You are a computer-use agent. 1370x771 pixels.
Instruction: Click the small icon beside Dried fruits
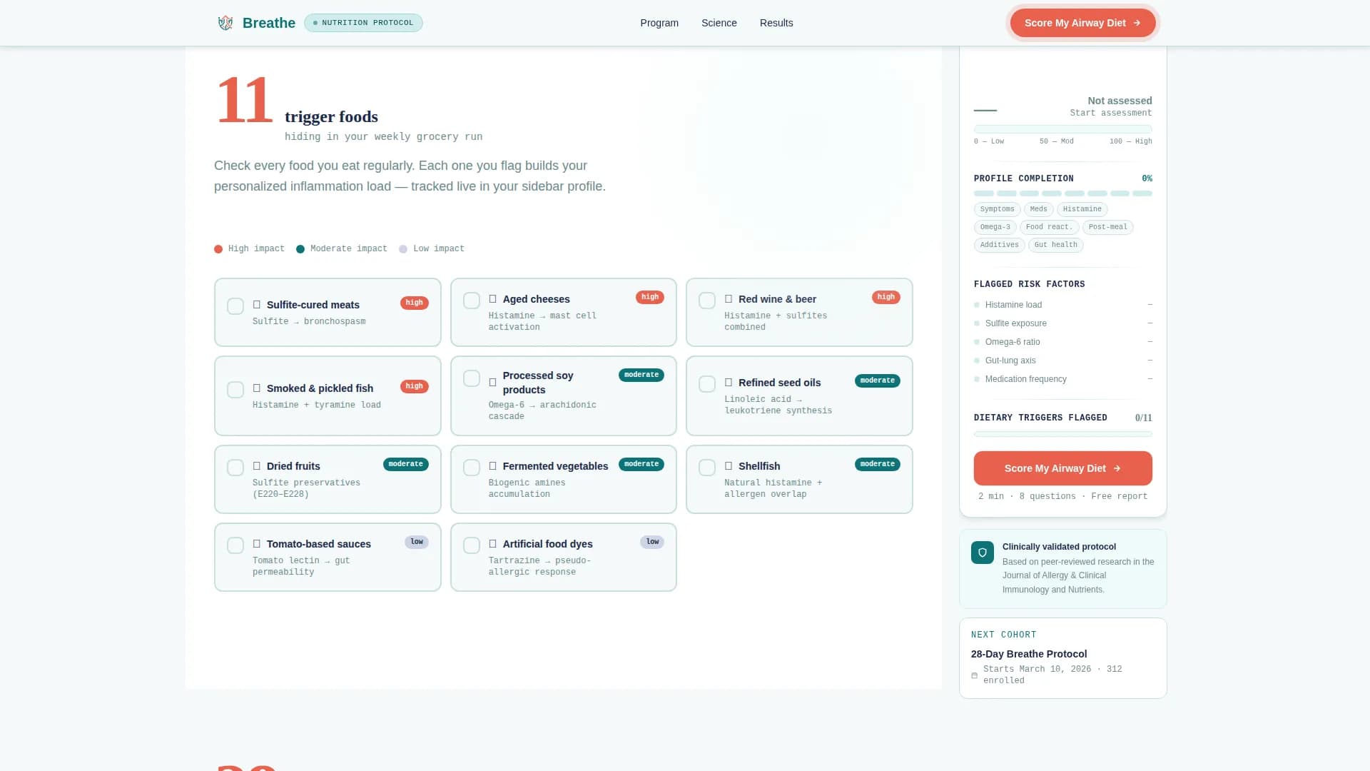(x=257, y=466)
